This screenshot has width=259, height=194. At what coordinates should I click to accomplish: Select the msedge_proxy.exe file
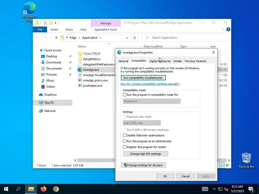pyautogui.click(x=95, y=80)
